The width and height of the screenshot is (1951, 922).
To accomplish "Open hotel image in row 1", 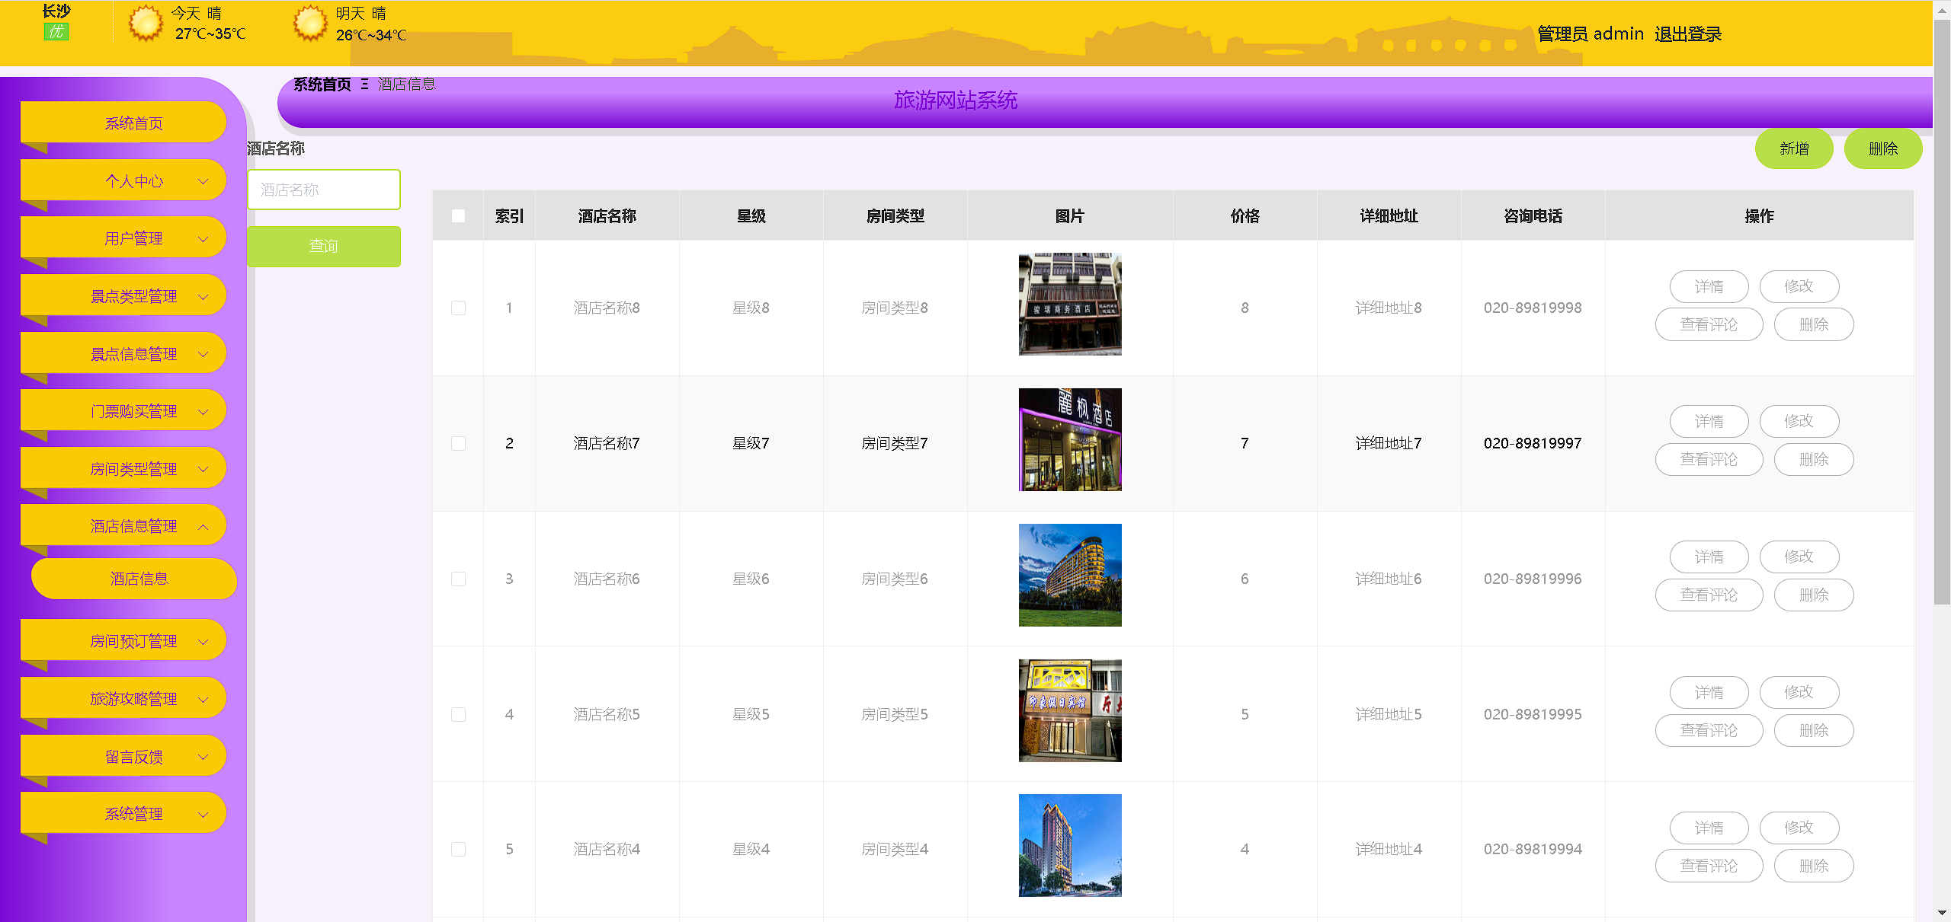I will click(x=1069, y=304).
